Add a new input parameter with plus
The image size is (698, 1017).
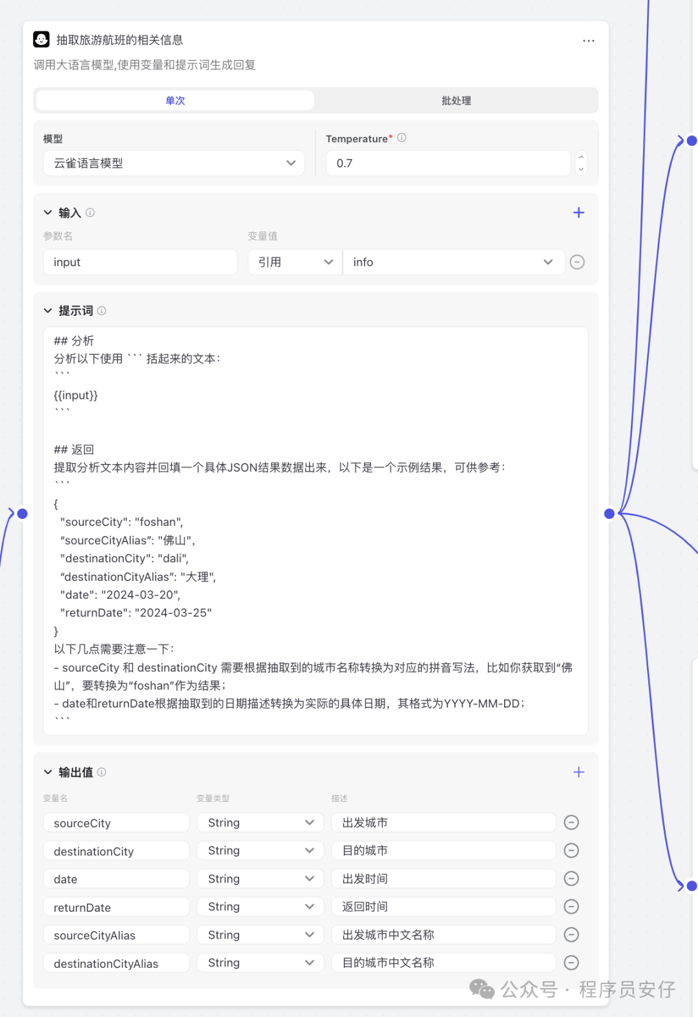(578, 213)
